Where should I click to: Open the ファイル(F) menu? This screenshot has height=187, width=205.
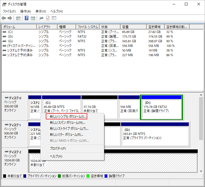(x=9, y=11)
